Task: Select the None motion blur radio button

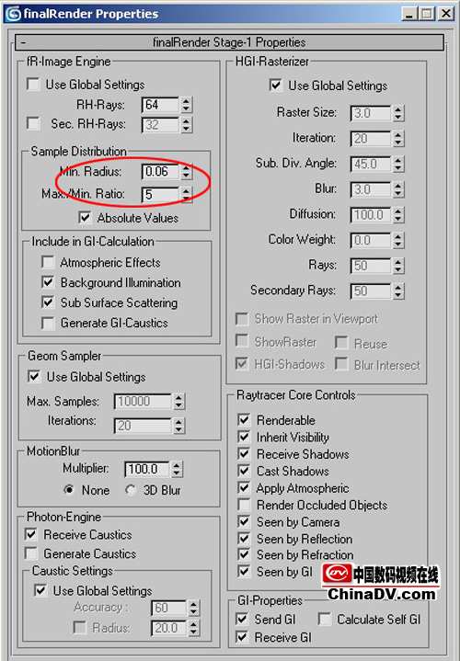Action: coord(69,490)
